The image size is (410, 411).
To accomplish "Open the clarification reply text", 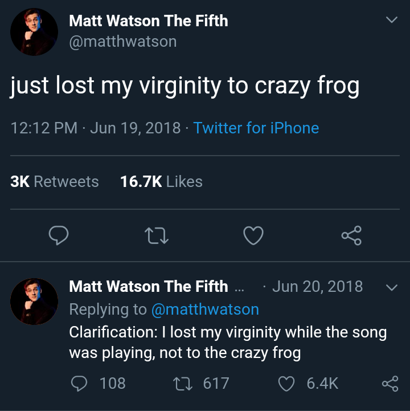I will [228, 343].
